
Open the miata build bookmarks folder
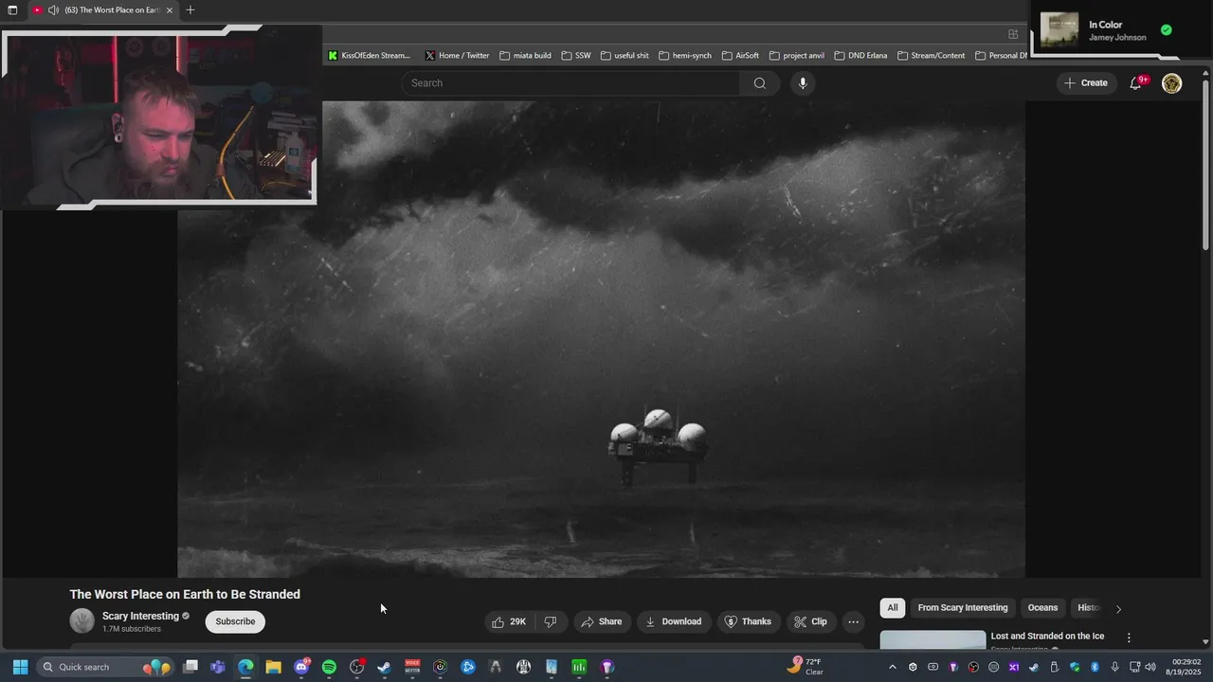525,56
